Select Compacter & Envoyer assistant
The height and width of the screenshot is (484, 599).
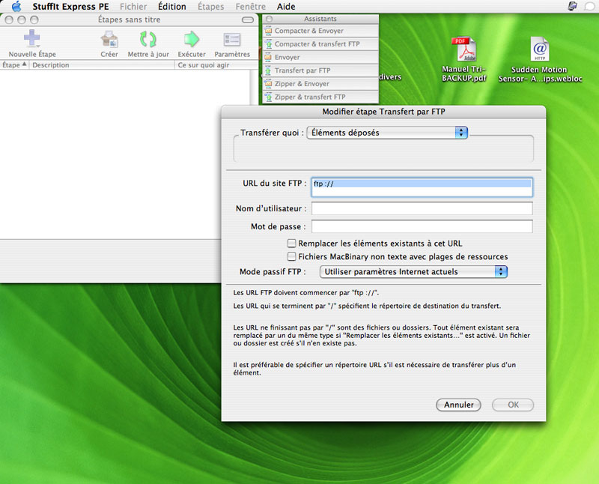point(320,31)
